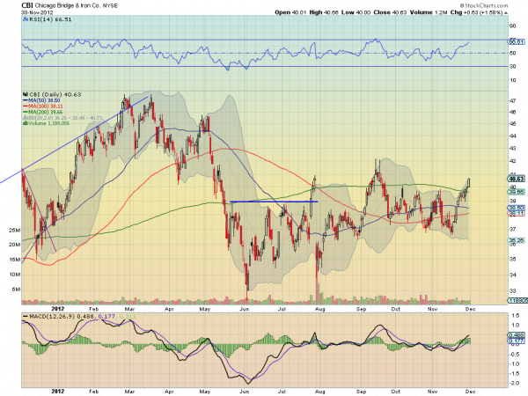Click the Dec label under the volume bars
The height and width of the screenshot is (396, 528).
coord(471,309)
